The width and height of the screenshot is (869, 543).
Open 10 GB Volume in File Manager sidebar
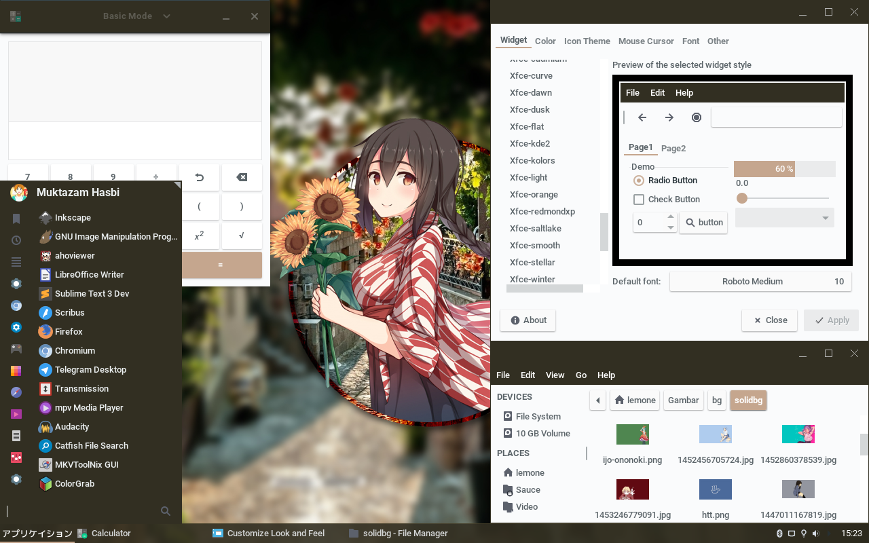coord(536,434)
